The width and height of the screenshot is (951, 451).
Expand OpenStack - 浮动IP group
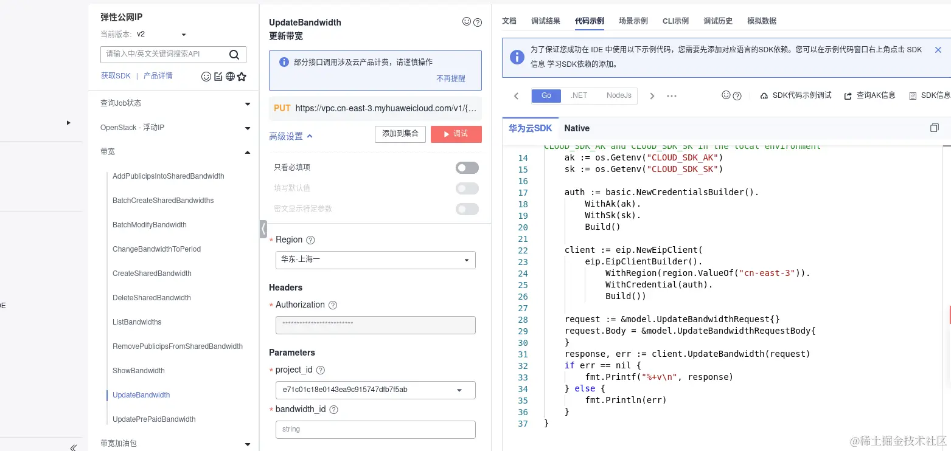[248, 128]
